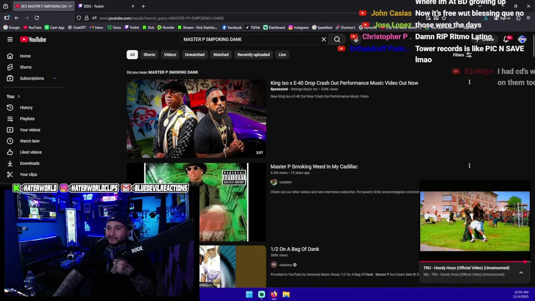The height and width of the screenshot is (301, 535).
Task: Open the teal app on taskbar
Action: [262, 294]
